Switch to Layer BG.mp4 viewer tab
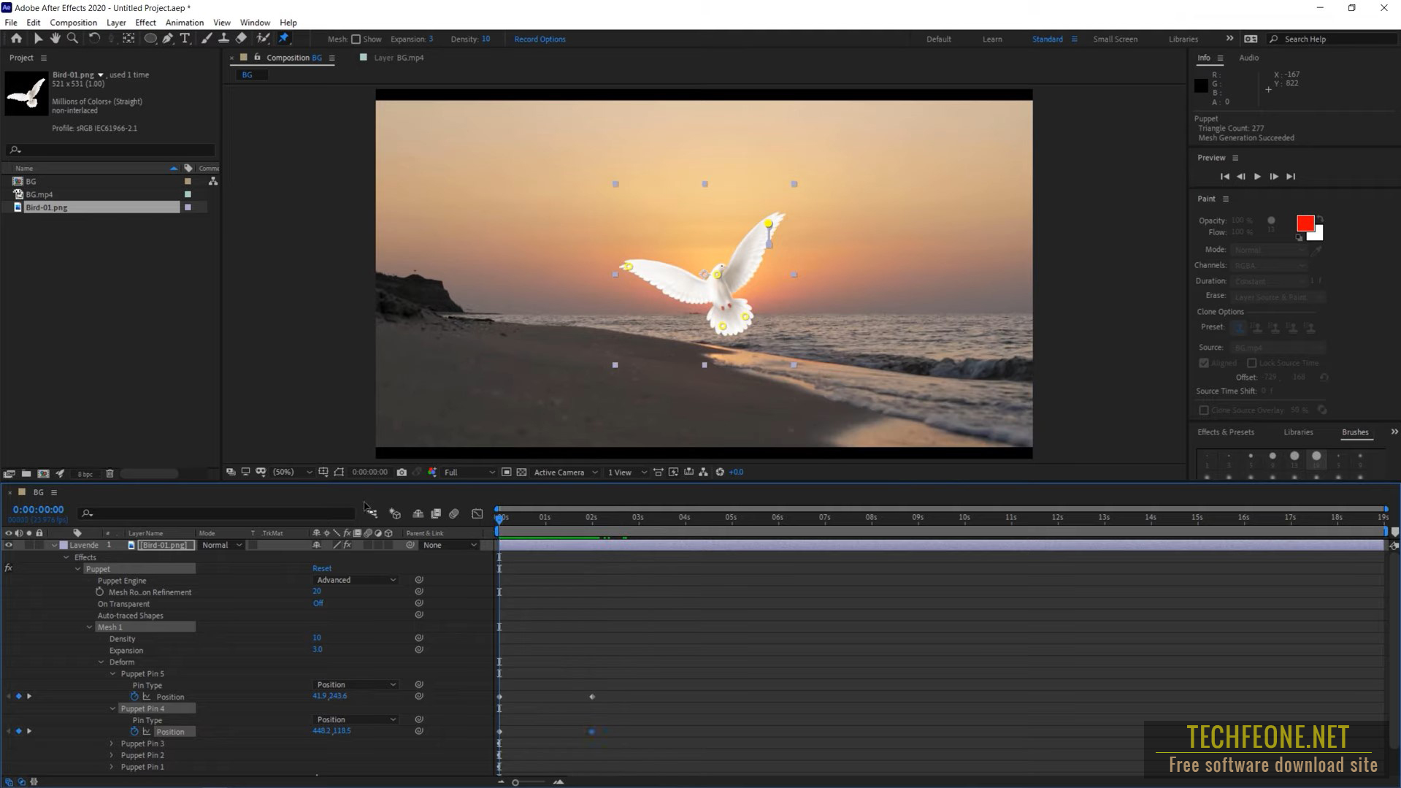Image resolution: width=1401 pixels, height=788 pixels. click(399, 58)
